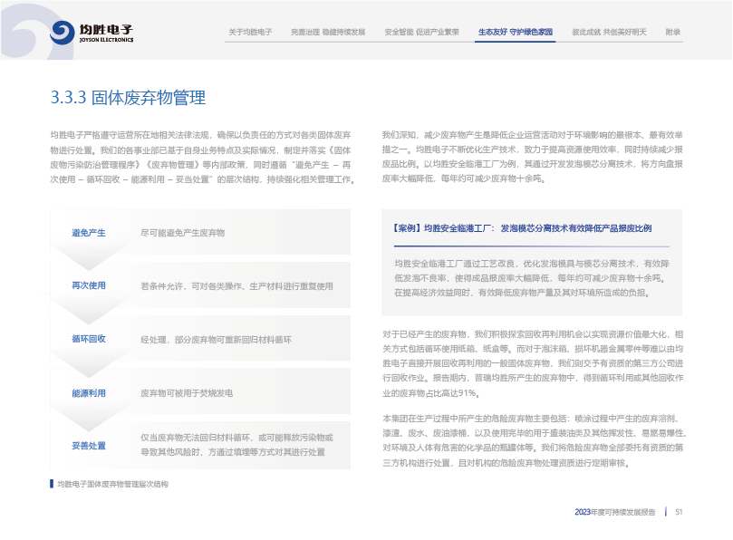Switch to 完善治理 稳健持续发展 tab
Viewport: 733px width, 540px height.
[x=328, y=32]
